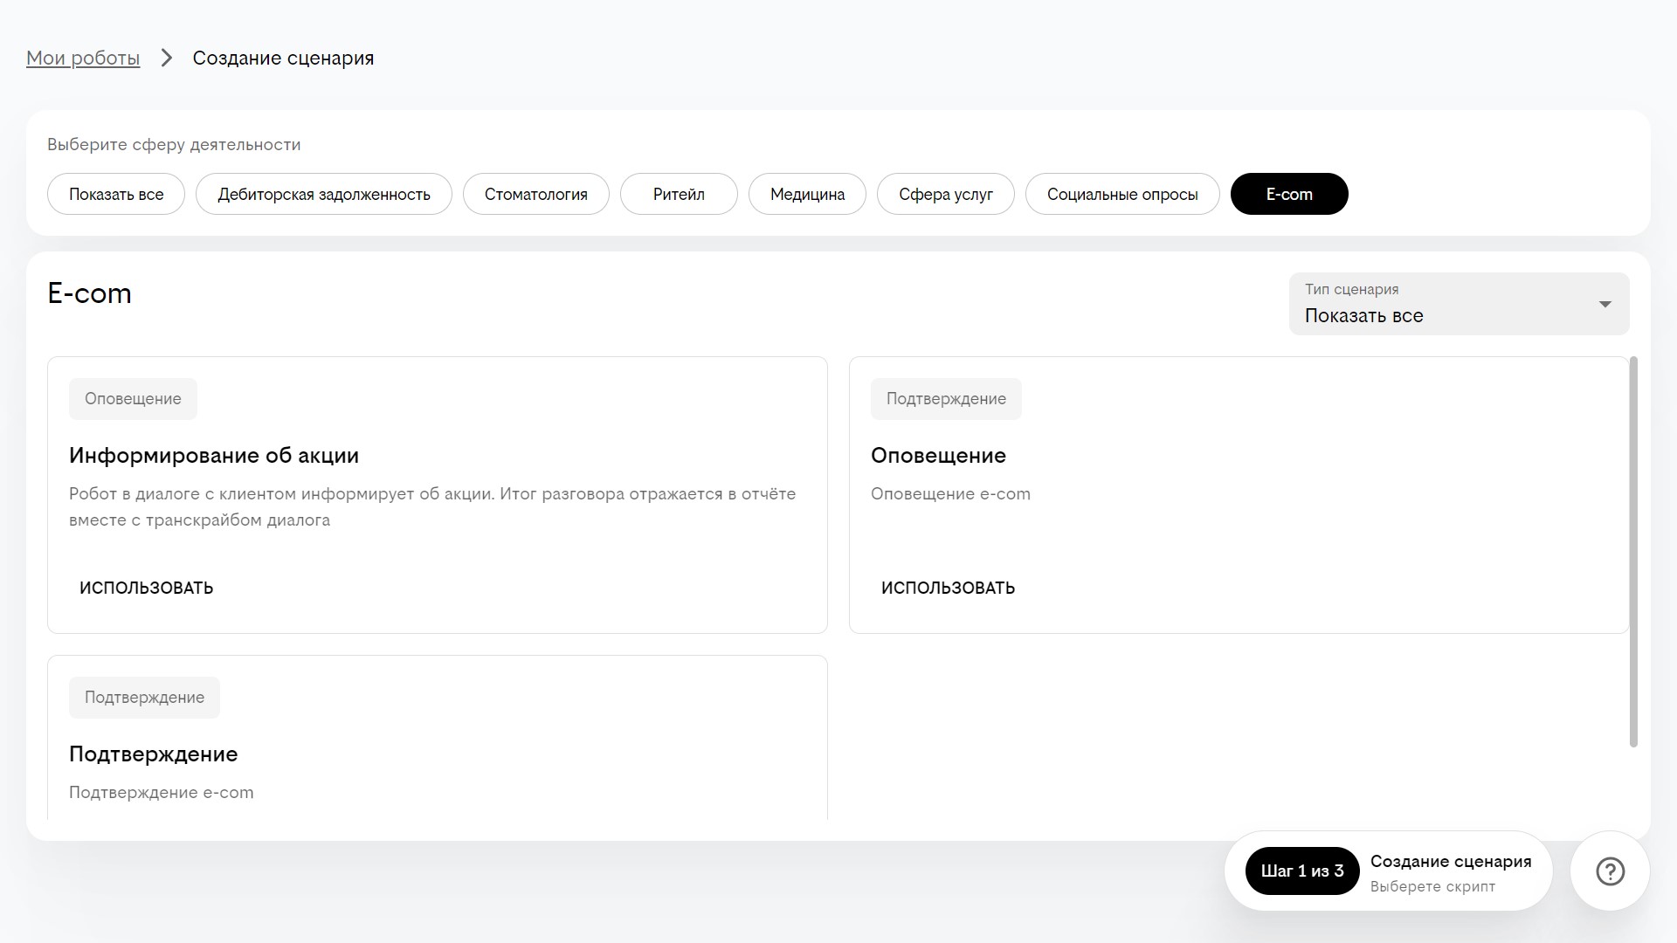Click the Оповещение e-com description text
1677x943 pixels.
point(950,493)
